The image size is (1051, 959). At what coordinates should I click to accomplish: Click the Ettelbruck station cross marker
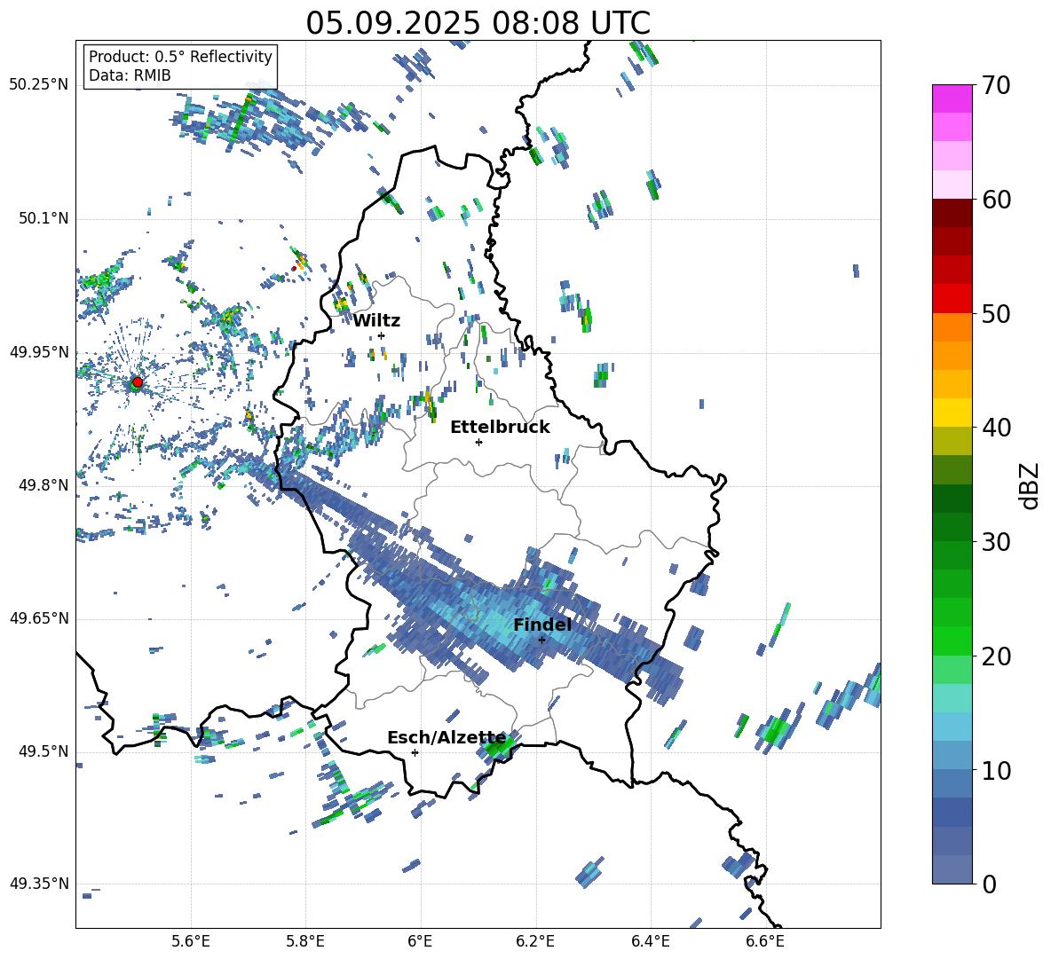coord(478,442)
